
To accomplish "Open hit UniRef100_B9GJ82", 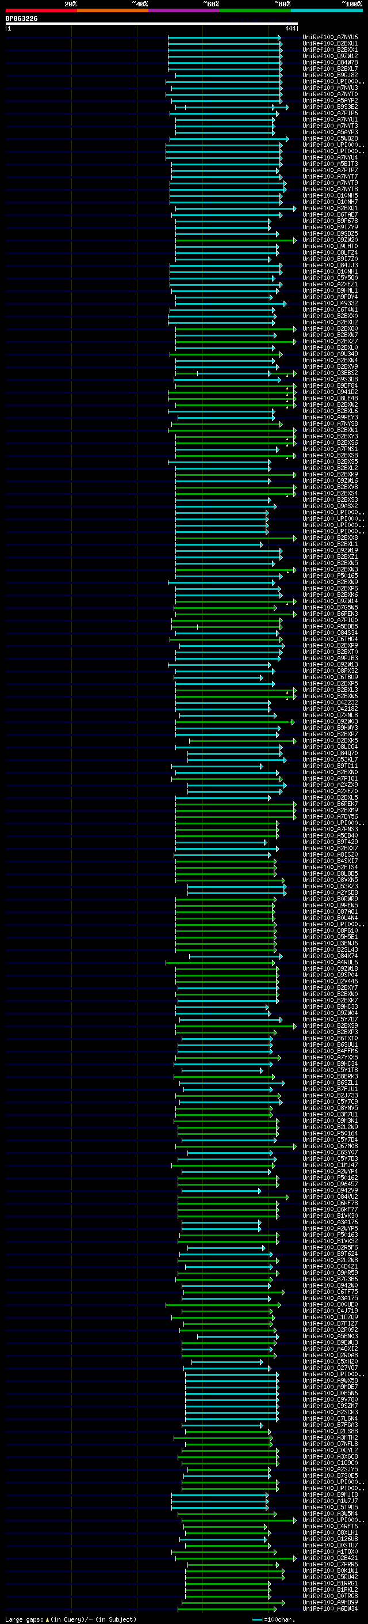I will [x=329, y=75].
